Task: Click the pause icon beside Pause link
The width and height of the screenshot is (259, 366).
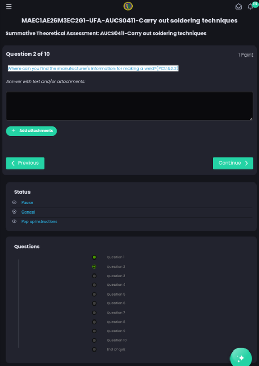Action: point(15,202)
